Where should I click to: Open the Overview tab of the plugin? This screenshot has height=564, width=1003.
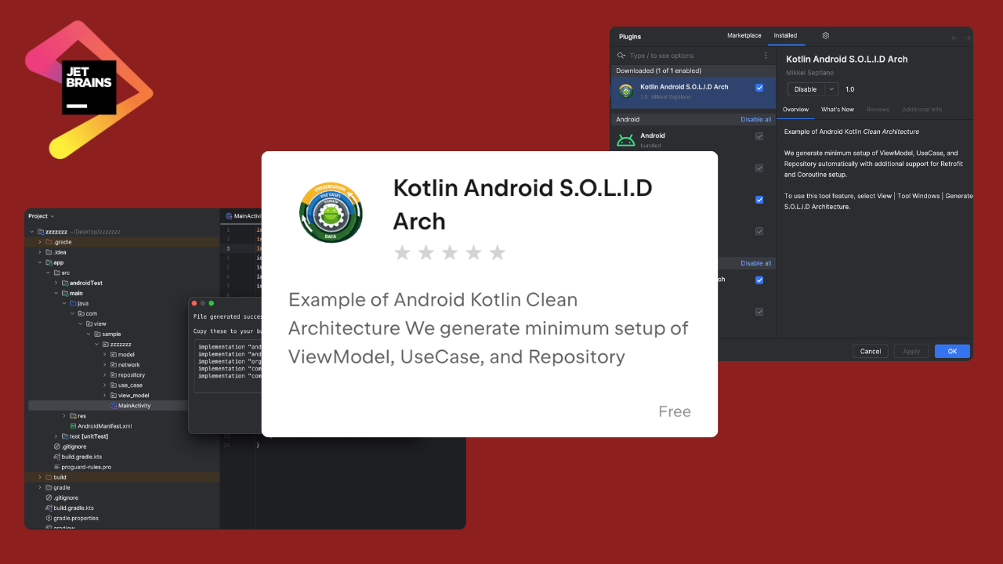click(795, 110)
